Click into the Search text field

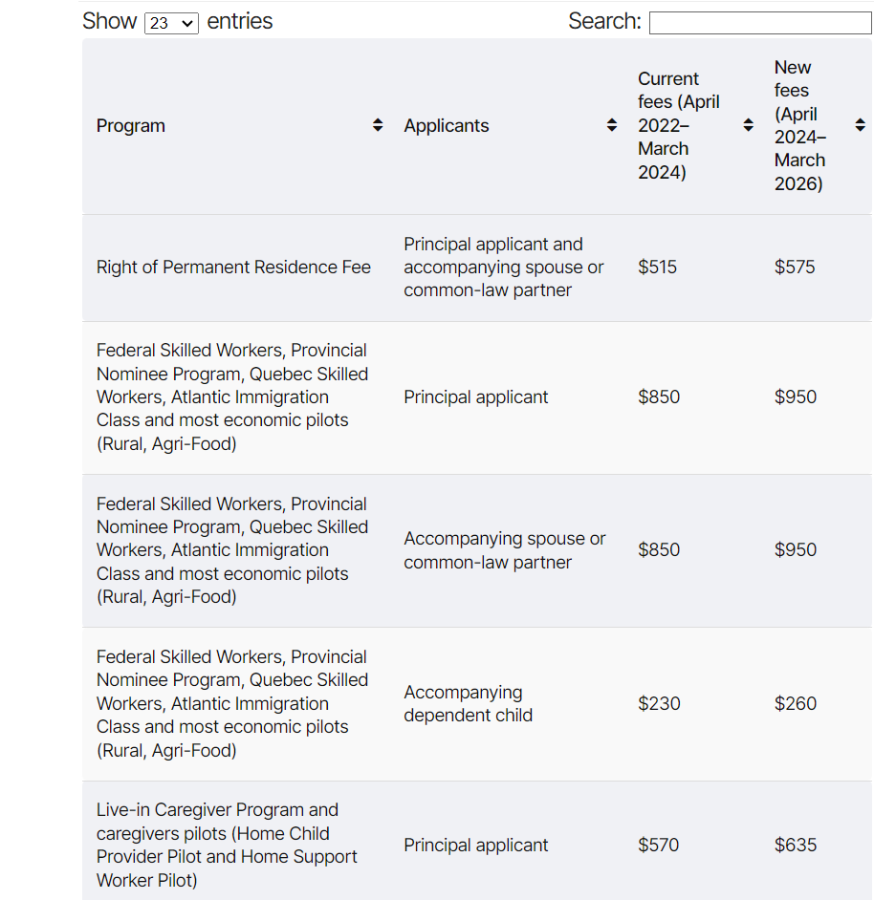click(759, 23)
